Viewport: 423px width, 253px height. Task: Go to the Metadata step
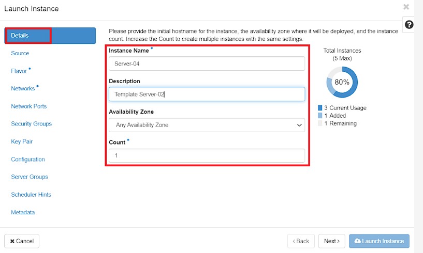(23, 212)
